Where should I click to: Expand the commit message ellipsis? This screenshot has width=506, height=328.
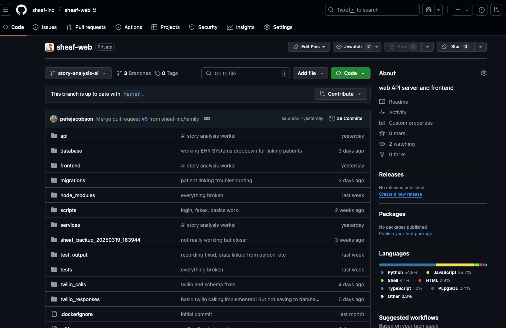coord(207,119)
